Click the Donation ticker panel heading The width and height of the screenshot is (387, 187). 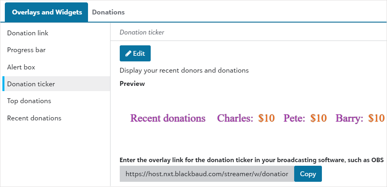[x=142, y=32]
